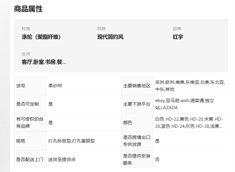The image size is (235, 172).
Task: Click the 规格 value 打孔标致型,打孔富丽型
Action: pyautogui.click(x=72, y=141)
